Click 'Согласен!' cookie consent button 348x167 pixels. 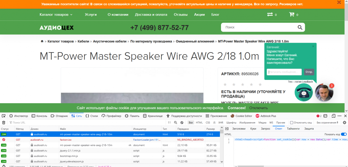tap(237, 108)
